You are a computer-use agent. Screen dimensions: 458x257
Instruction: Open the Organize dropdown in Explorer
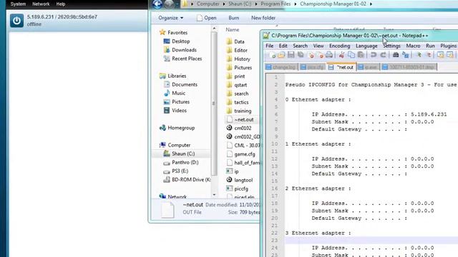click(x=171, y=18)
